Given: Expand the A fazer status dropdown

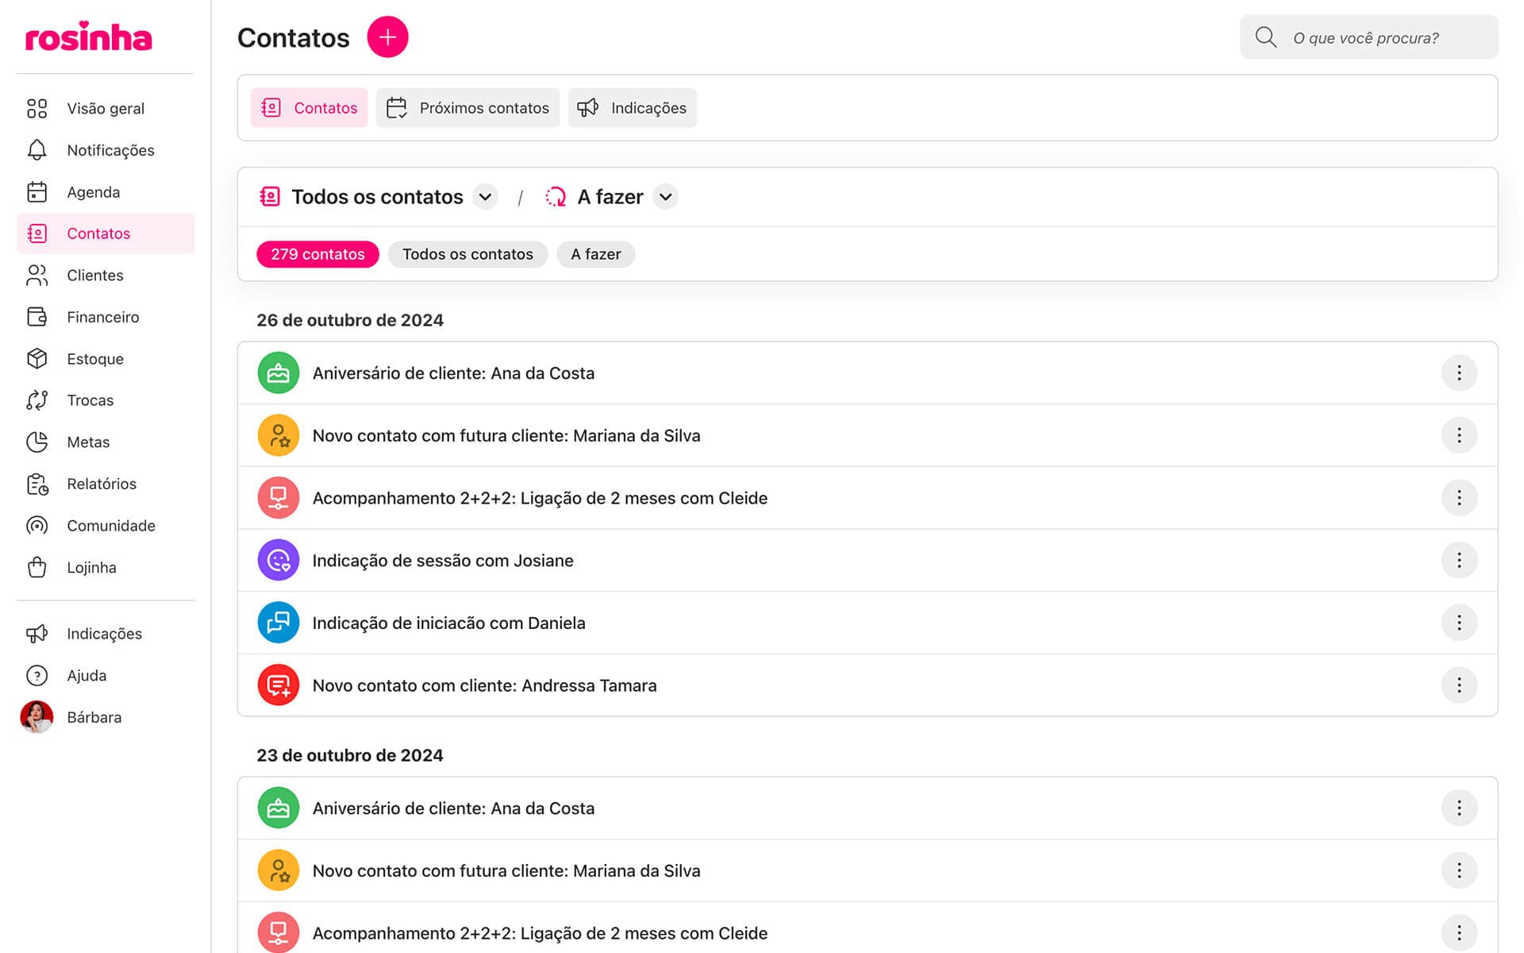Looking at the screenshot, I should point(665,197).
